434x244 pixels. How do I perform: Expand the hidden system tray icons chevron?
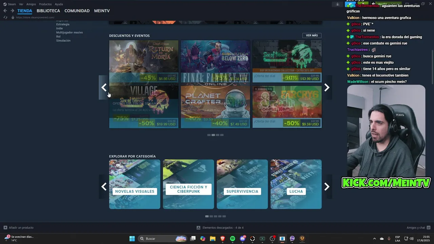374,239
